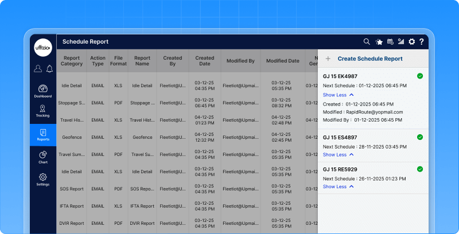
Task: Open the gear settings icon in header
Action: [x=411, y=42]
